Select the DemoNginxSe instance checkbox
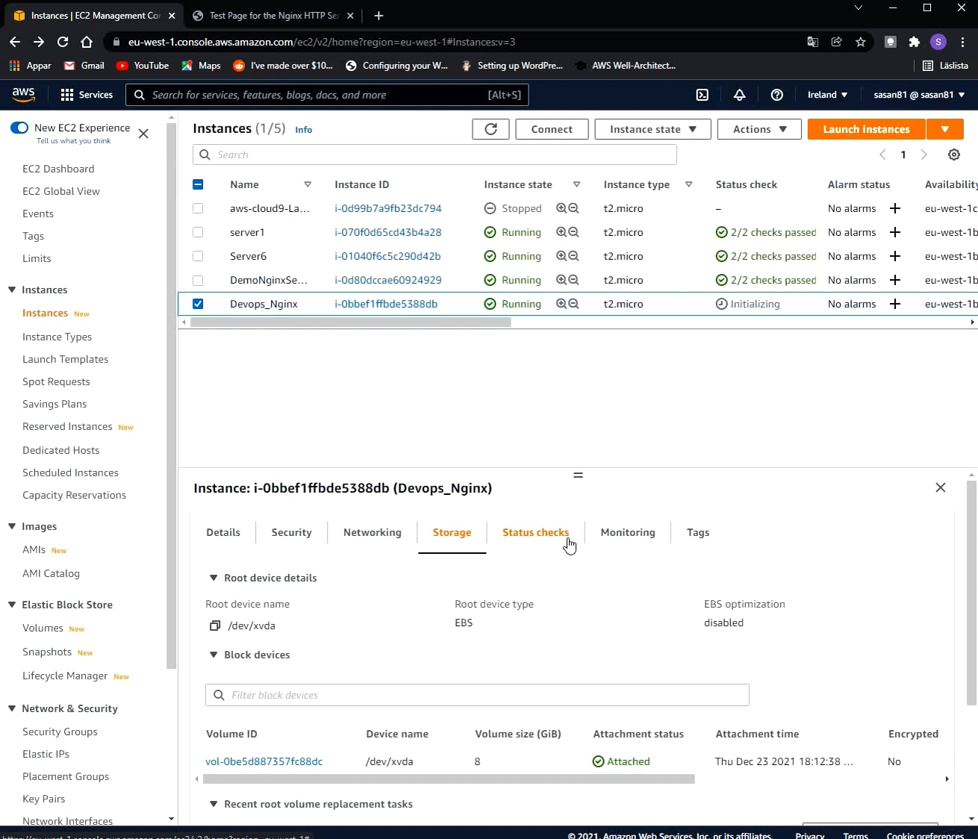This screenshot has height=839, width=978. tap(198, 280)
